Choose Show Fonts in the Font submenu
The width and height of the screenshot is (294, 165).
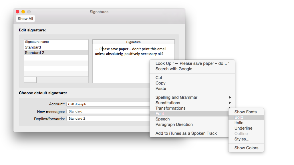[x=246, y=112]
